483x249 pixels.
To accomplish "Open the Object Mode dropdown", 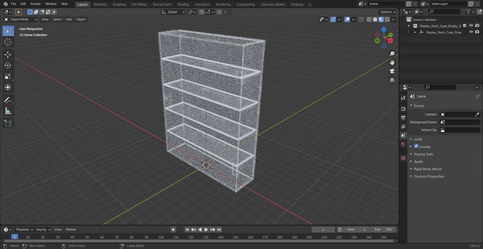I will (x=20, y=19).
